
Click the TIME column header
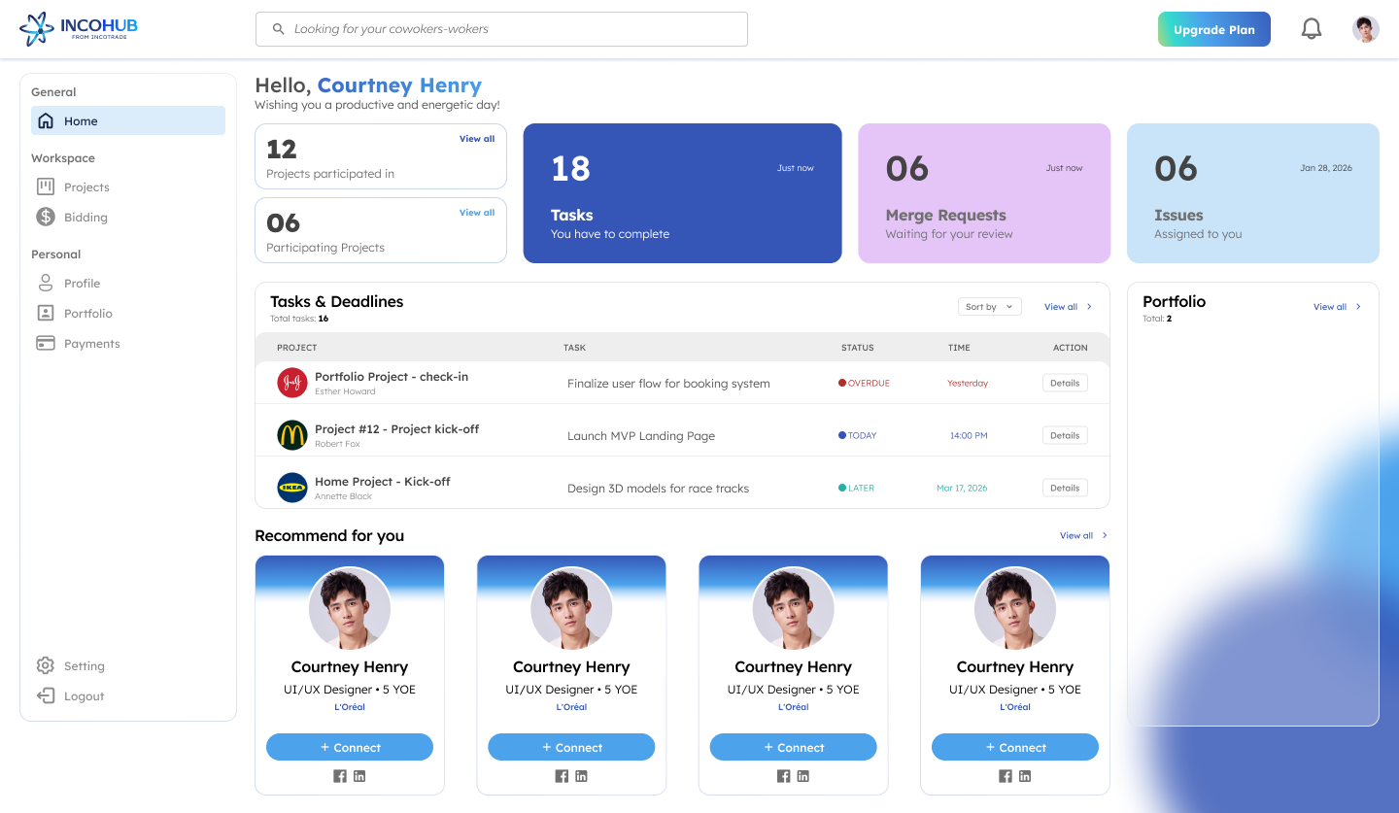tap(959, 348)
